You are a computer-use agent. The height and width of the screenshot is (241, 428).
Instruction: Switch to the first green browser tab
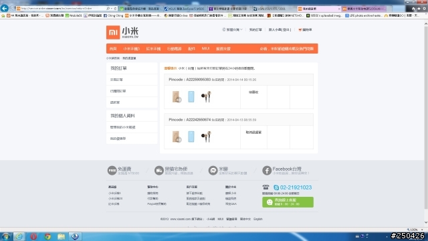141,9
